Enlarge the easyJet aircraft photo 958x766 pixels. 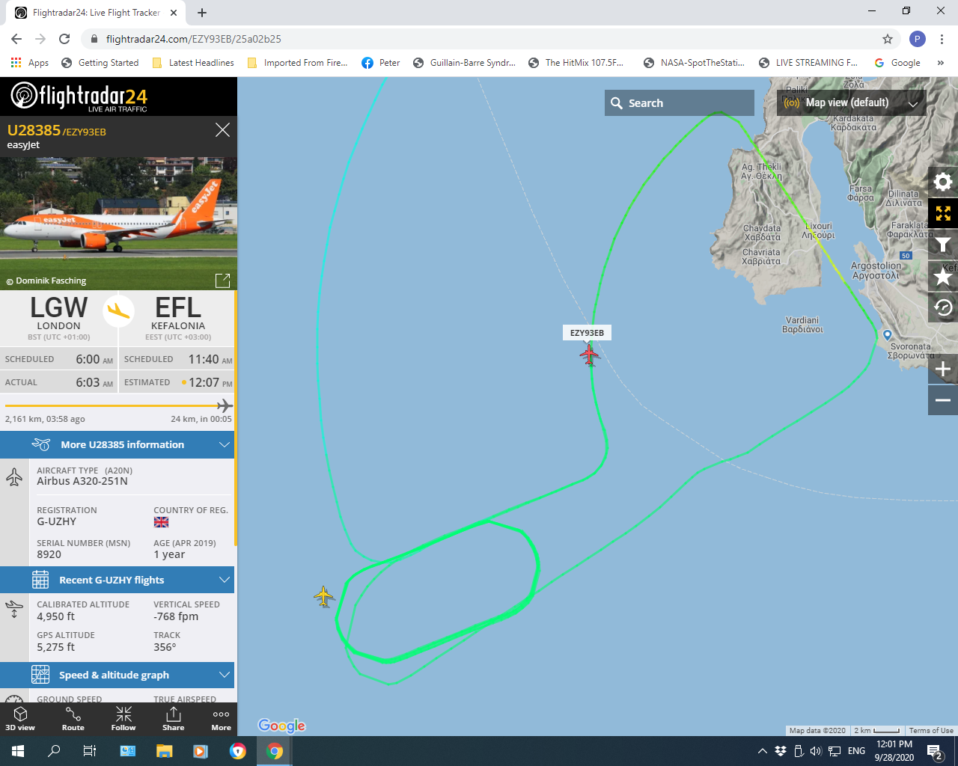[222, 281]
